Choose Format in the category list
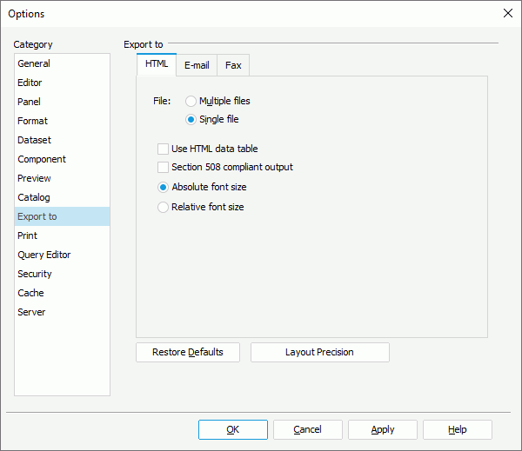 (x=62, y=121)
